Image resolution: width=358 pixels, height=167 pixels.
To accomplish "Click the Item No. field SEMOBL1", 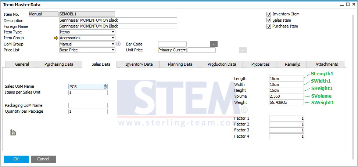I will click(87, 14).
